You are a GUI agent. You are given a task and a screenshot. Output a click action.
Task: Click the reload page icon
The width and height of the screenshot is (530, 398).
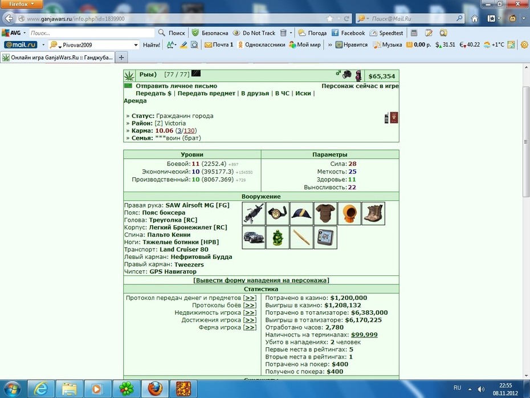[x=346, y=19]
